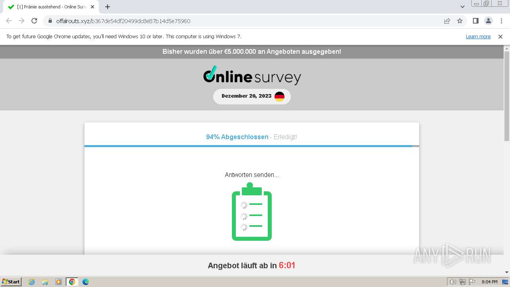
Task: Open a new tab with plus button
Action: [x=108, y=7]
